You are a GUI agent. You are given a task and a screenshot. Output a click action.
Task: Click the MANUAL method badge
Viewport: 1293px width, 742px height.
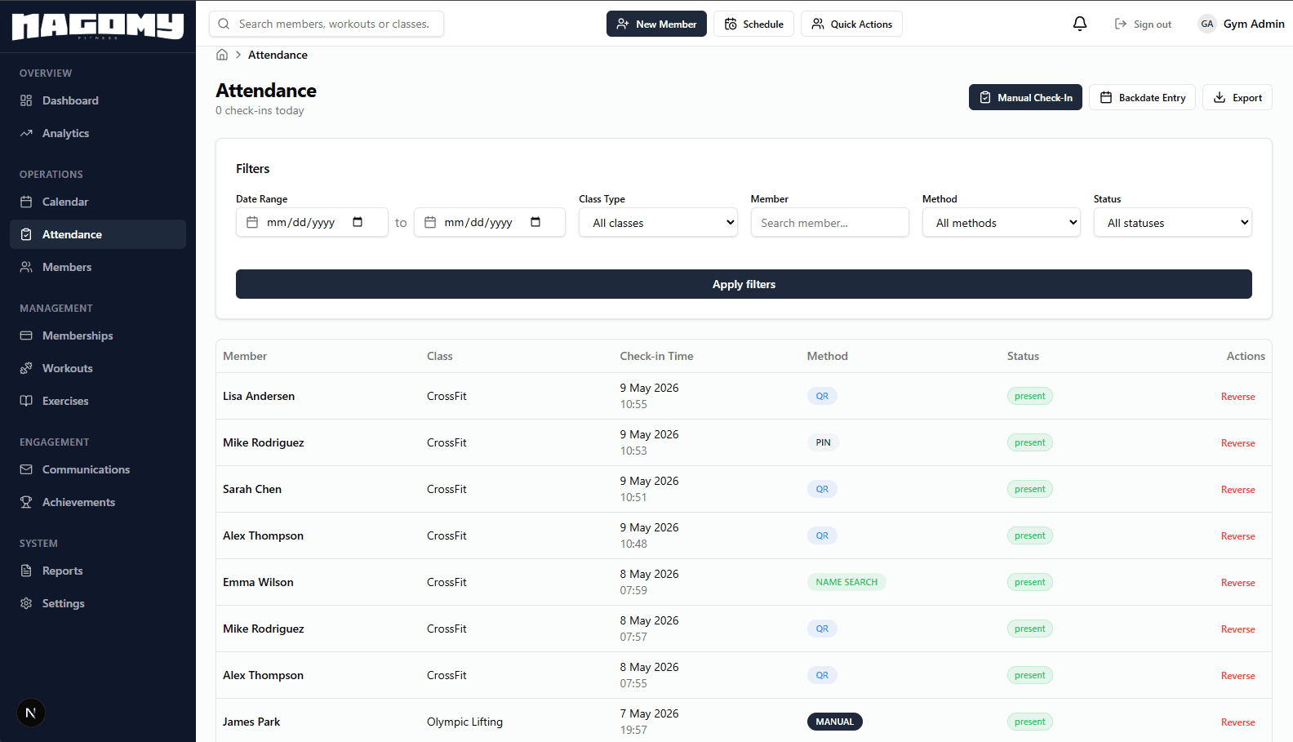[x=834, y=722]
